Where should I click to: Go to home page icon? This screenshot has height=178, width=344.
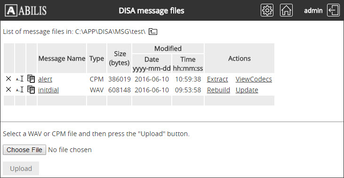point(286,10)
